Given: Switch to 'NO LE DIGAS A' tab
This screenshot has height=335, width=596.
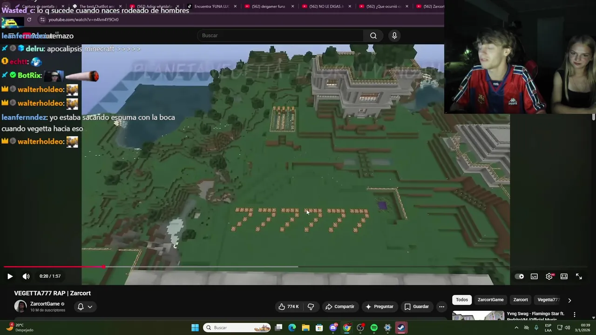Looking at the screenshot, I should coord(326,7).
